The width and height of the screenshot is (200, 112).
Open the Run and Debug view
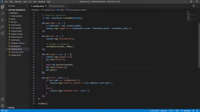click(2, 26)
